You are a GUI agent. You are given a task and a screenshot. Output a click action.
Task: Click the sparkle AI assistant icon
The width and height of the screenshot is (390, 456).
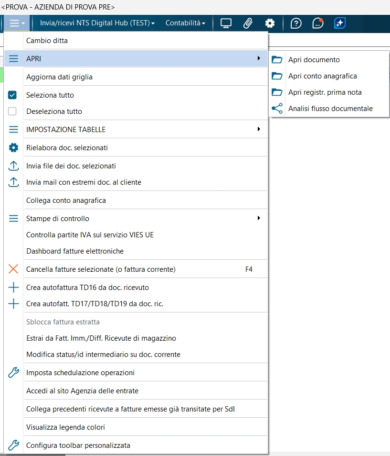coord(339,23)
